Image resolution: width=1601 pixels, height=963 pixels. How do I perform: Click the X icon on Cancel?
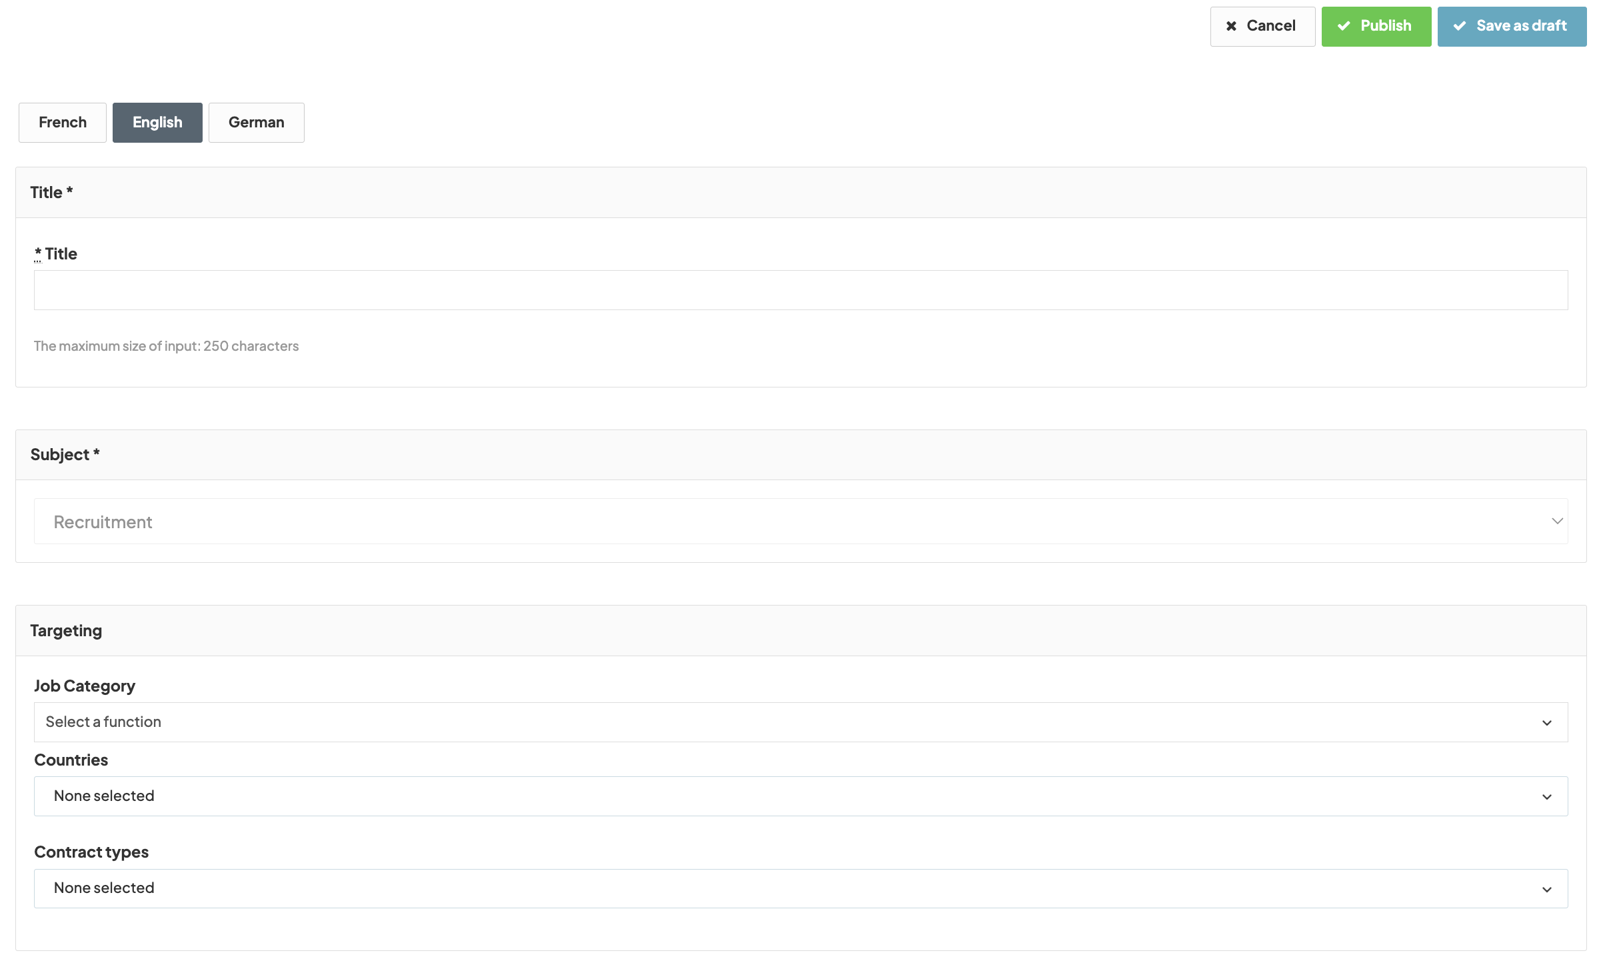pyautogui.click(x=1231, y=26)
